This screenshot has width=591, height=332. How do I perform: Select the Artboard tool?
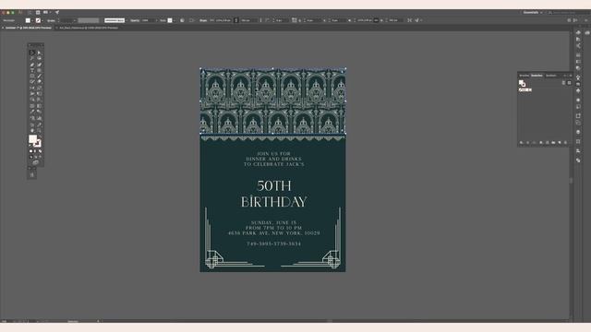point(32,125)
